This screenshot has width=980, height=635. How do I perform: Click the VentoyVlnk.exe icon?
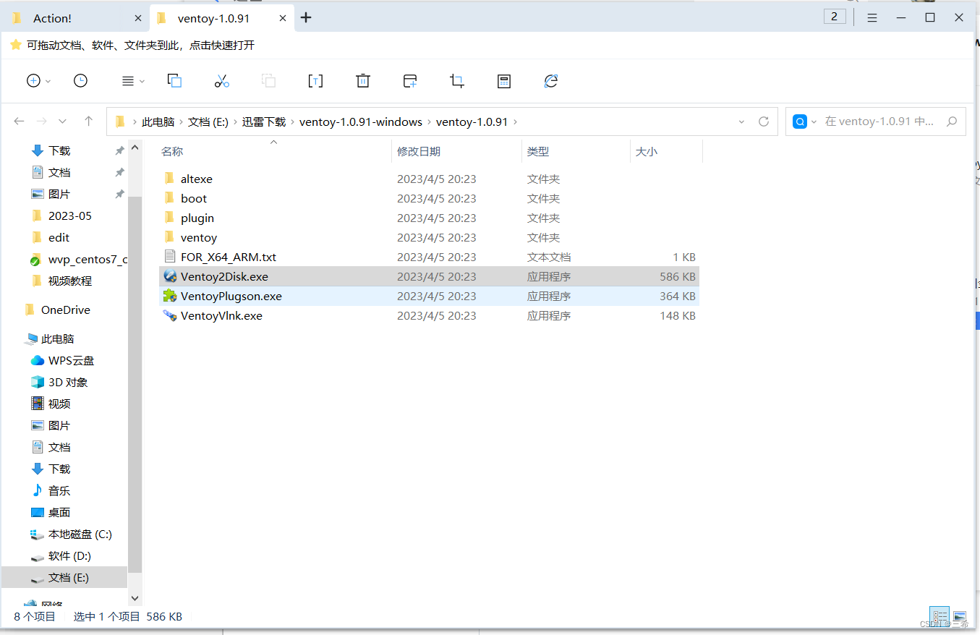(x=170, y=315)
